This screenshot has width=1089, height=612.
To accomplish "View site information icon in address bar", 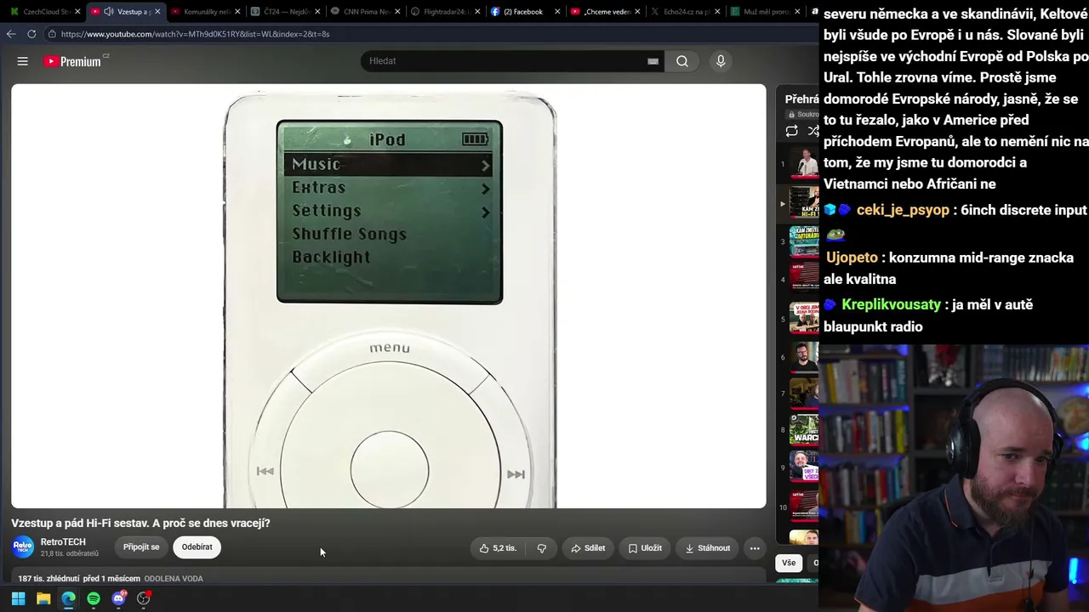I will tap(52, 34).
